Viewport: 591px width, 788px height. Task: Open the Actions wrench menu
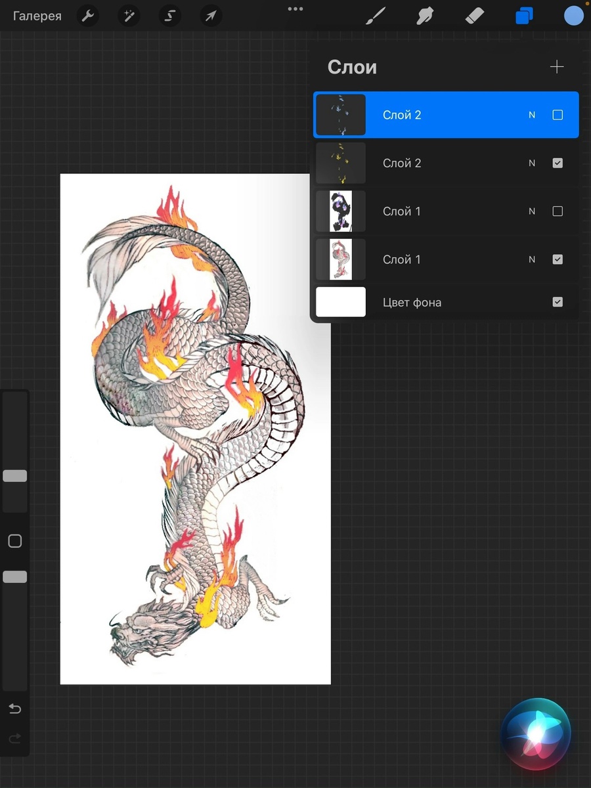[x=87, y=16]
